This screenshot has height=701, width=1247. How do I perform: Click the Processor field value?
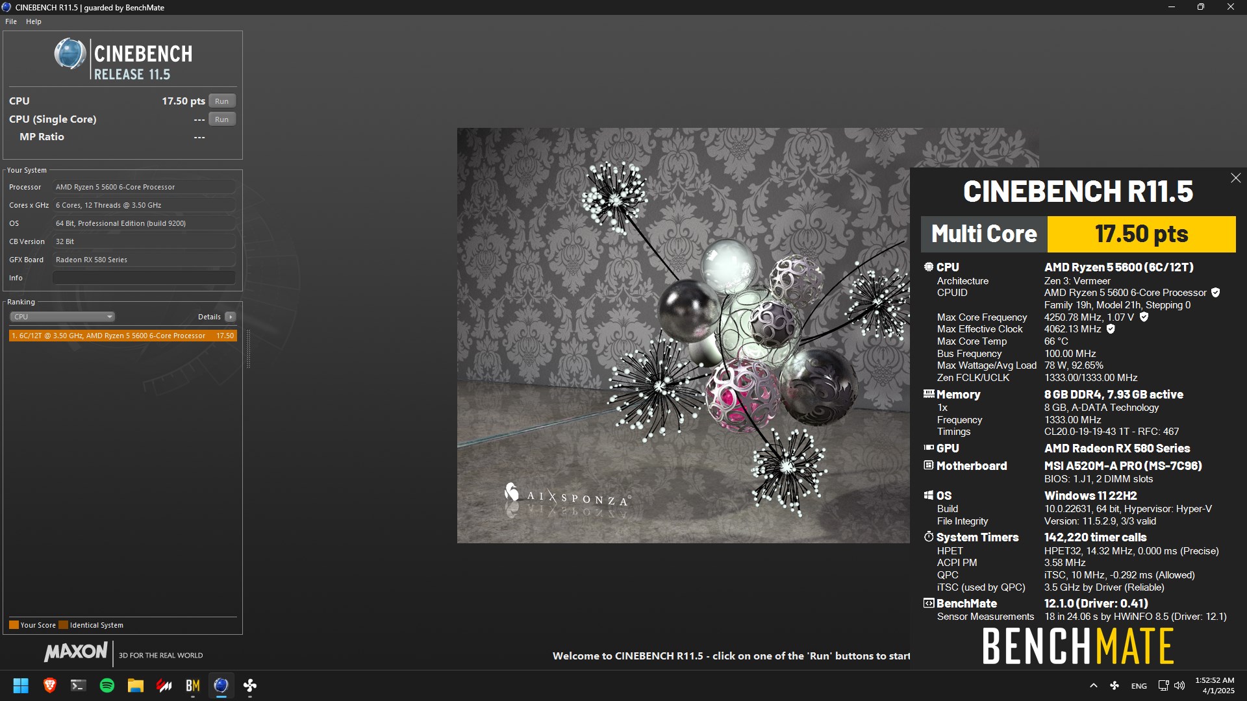(x=144, y=187)
